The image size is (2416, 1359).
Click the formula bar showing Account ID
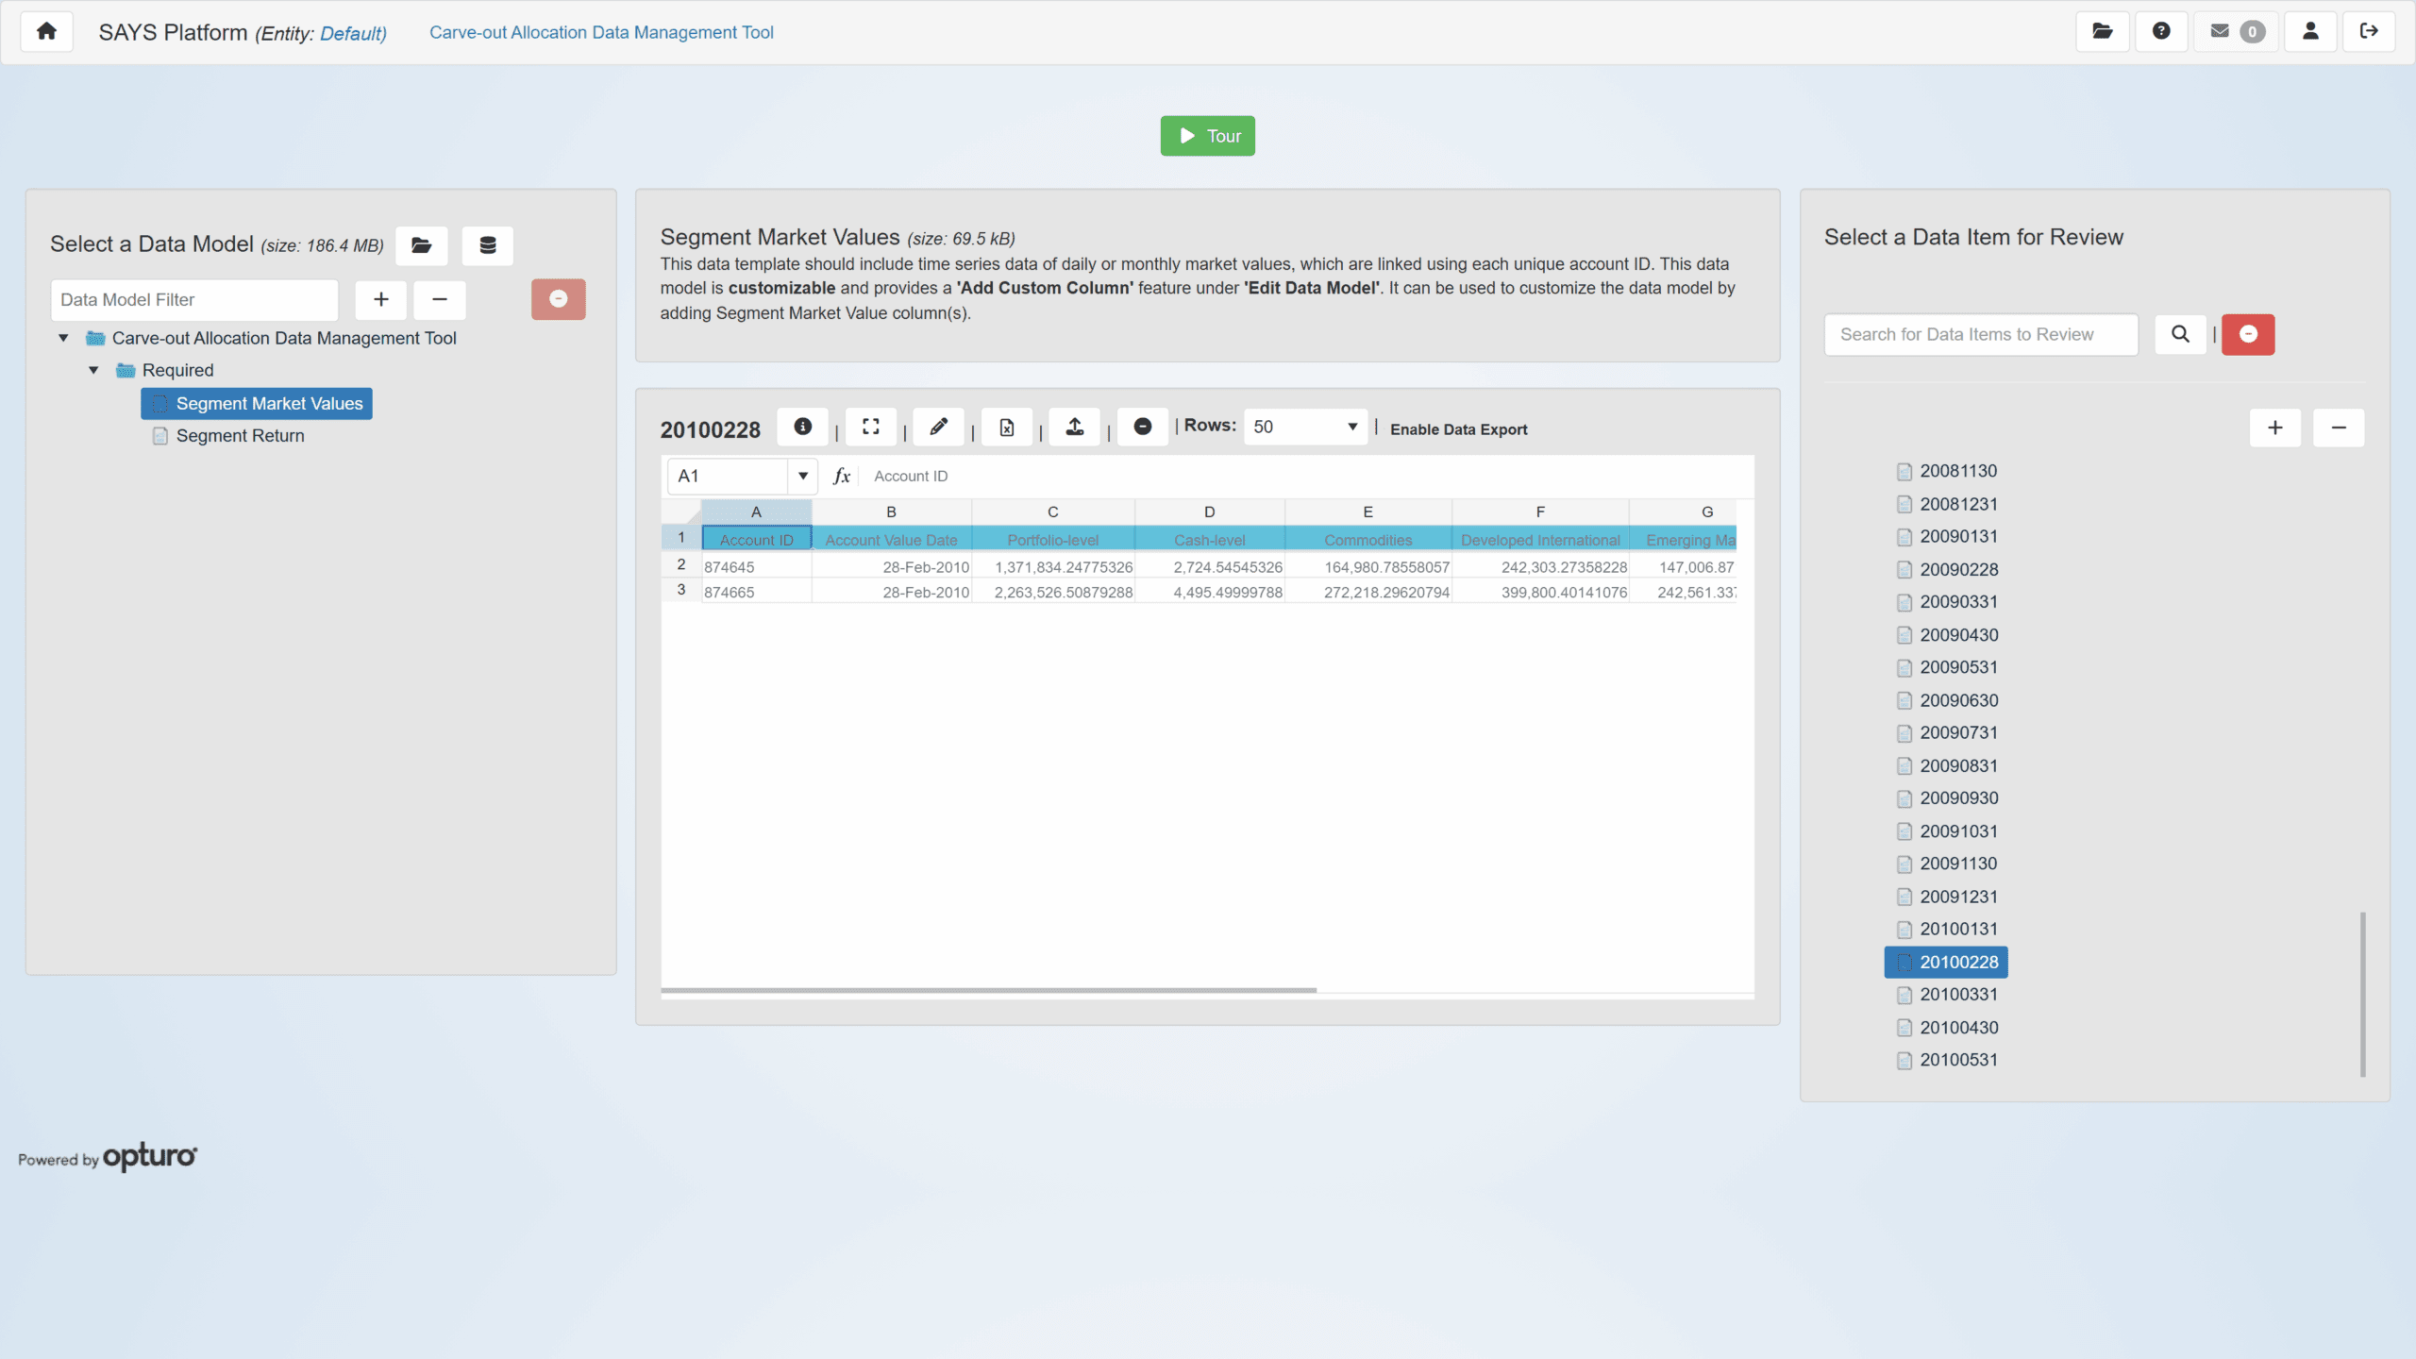pyautogui.click(x=1307, y=476)
